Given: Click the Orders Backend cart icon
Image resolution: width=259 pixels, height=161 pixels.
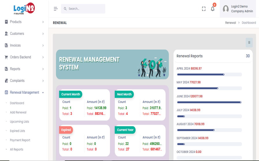Looking at the screenshot, I should pos(6,57).
